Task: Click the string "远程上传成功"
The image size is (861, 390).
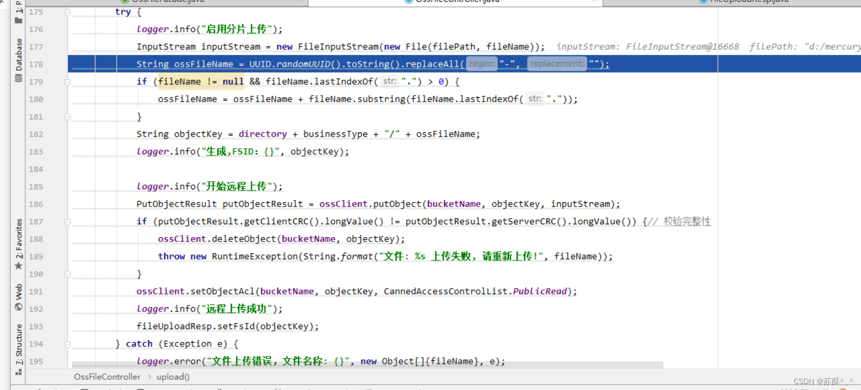Action: (x=236, y=309)
